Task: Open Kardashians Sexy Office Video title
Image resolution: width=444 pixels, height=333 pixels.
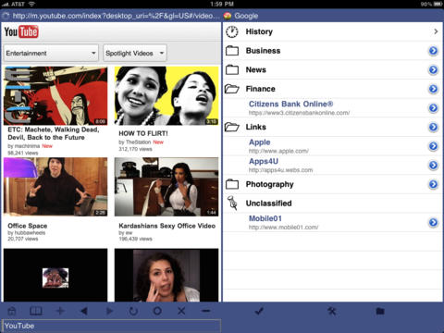Action: (x=167, y=226)
